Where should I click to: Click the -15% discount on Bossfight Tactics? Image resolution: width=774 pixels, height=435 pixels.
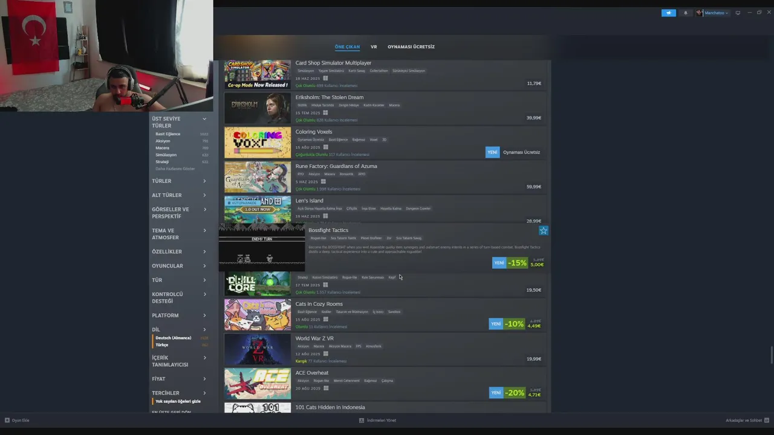coord(517,263)
